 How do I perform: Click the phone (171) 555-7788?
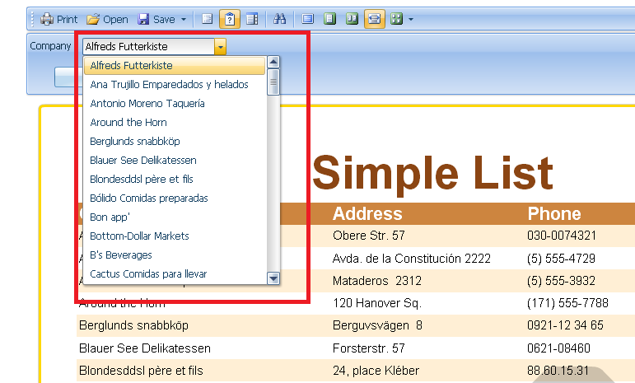click(x=567, y=303)
